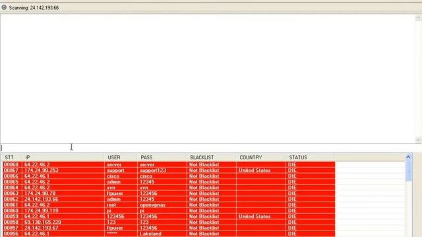Click IP 174.24.99.119
The width and height of the screenshot is (422, 237).
pyautogui.click(x=41, y=211)
